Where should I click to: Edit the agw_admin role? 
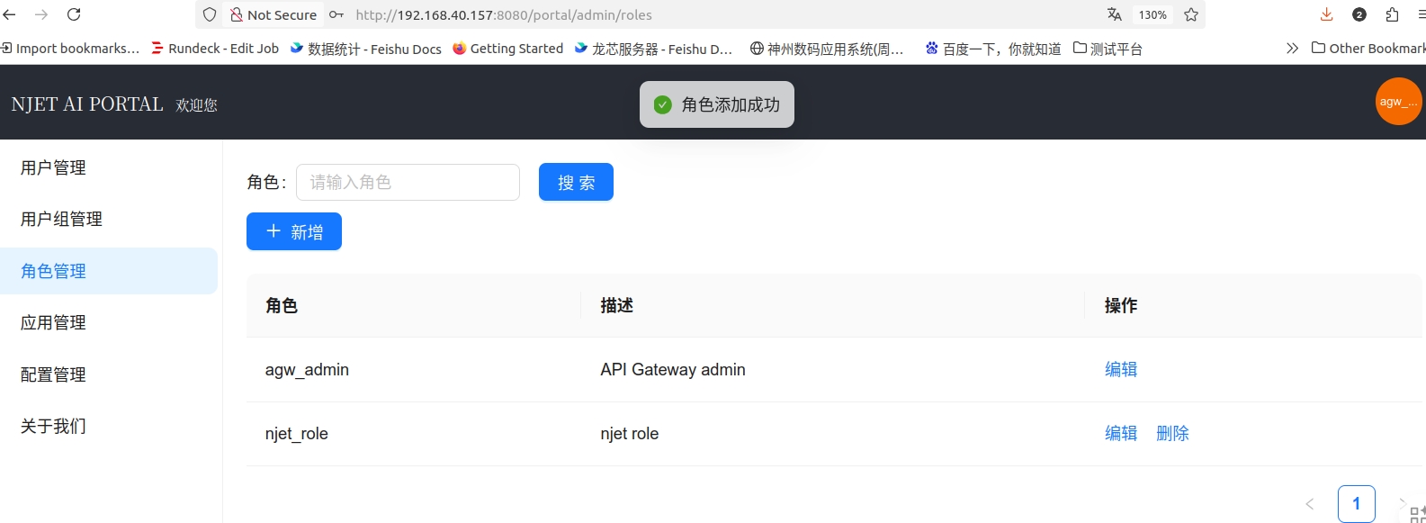pos(1120,369)
